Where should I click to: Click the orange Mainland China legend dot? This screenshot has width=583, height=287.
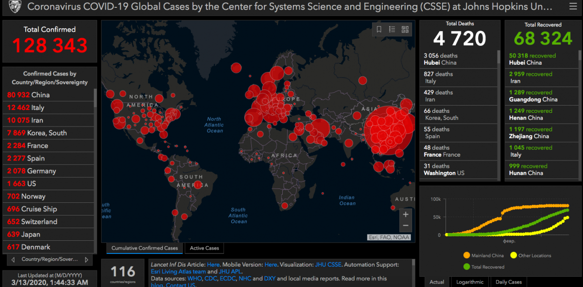point(466,255)
